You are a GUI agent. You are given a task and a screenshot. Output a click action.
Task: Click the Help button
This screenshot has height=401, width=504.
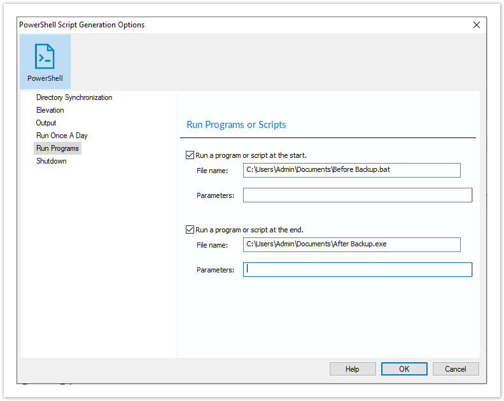[x=353, y=369]
